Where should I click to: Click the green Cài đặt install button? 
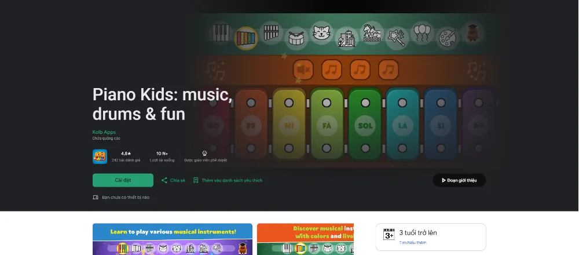pos(123,180)
